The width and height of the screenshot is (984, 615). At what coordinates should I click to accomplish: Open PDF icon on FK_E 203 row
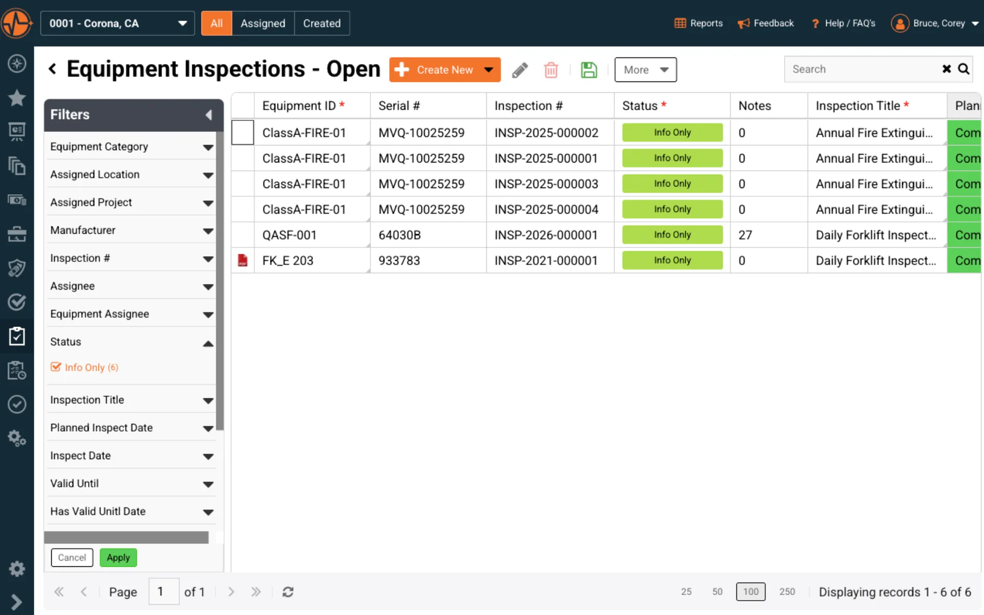point(242,260)
